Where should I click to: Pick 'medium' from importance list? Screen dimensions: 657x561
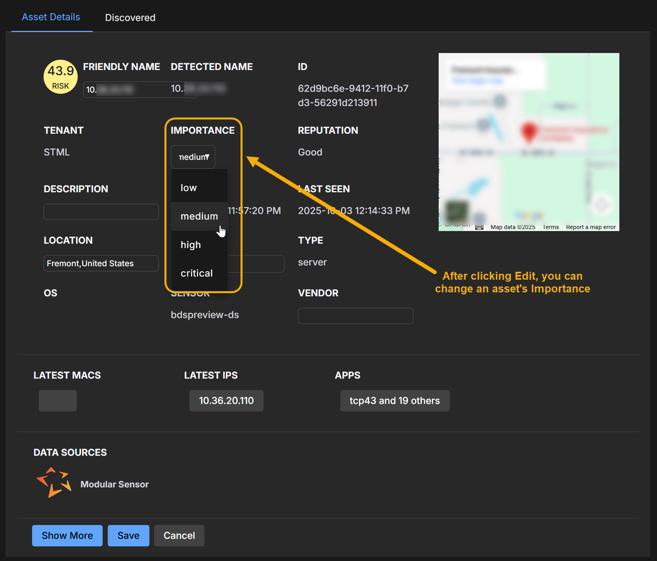pos(199,216)
